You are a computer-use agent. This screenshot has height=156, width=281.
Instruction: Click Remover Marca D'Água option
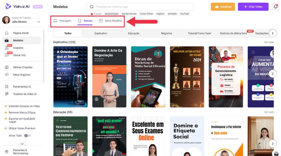click(x=20, y=113)
